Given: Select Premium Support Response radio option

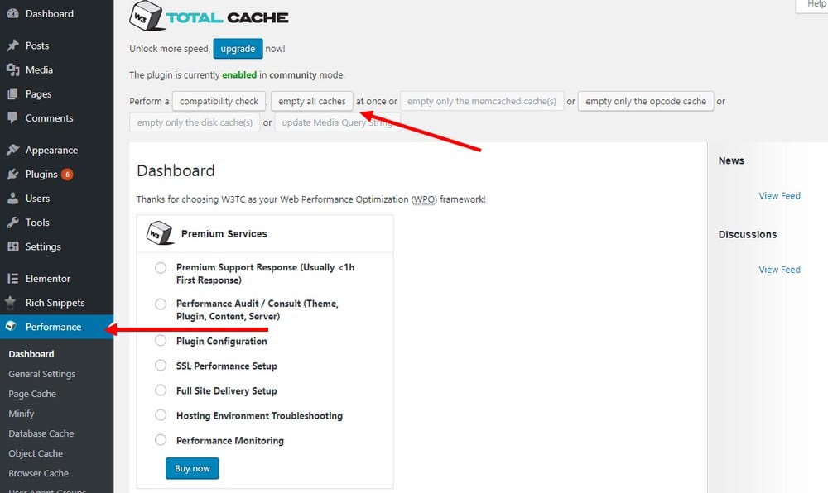Looking at the screenshot, I should (x=161, y=268).
